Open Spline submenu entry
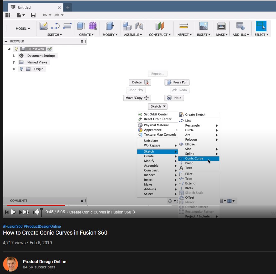The height and width of the screenshot is (274, 276). (199, 154)
